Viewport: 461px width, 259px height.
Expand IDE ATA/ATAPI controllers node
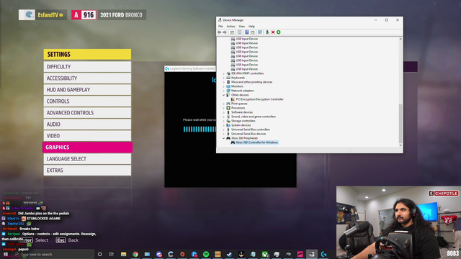[x=224, y=73]
